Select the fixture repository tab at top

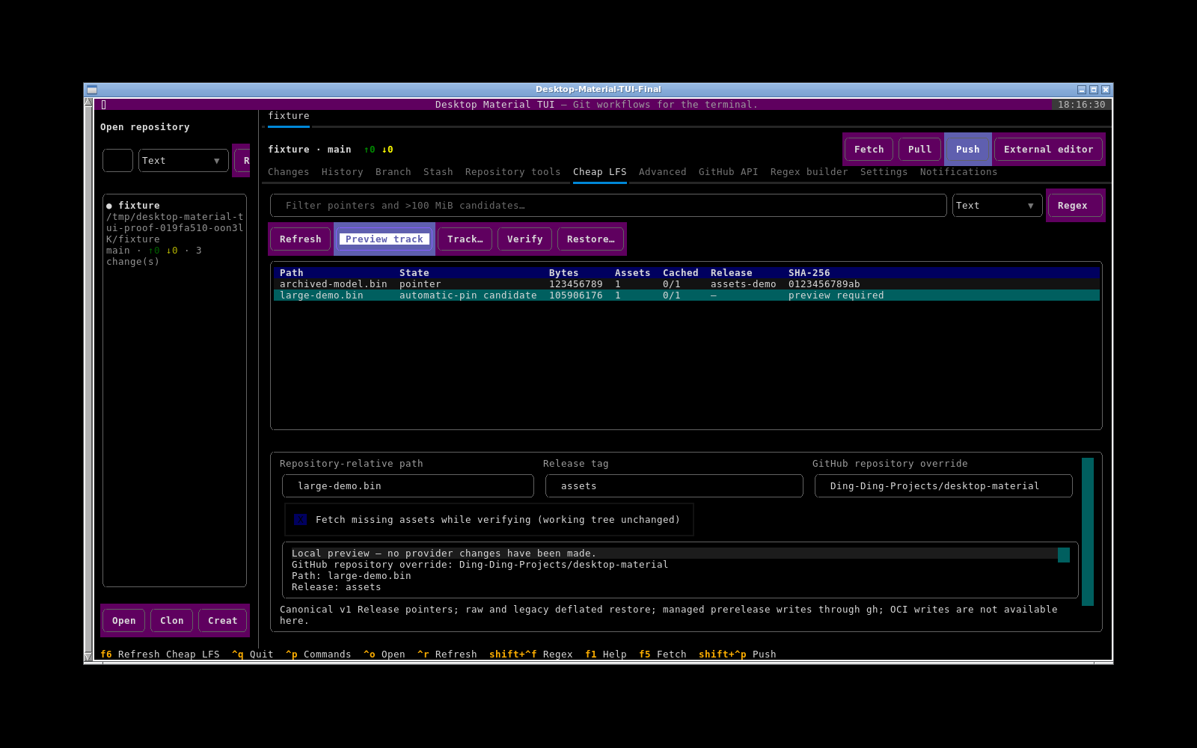pos(288,116)
